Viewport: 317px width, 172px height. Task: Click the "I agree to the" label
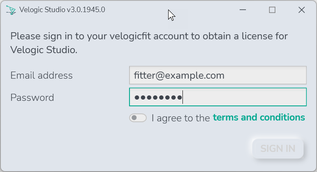(x=181, y=118)
